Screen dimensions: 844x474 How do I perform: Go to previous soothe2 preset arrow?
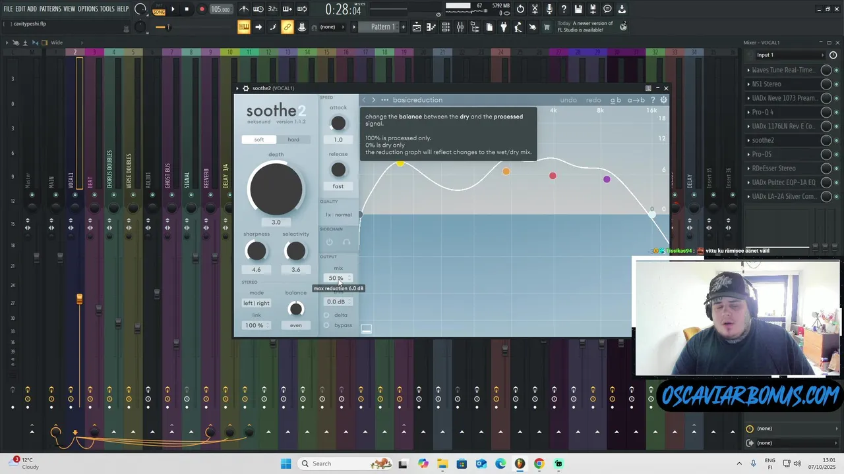coord(364,100)
